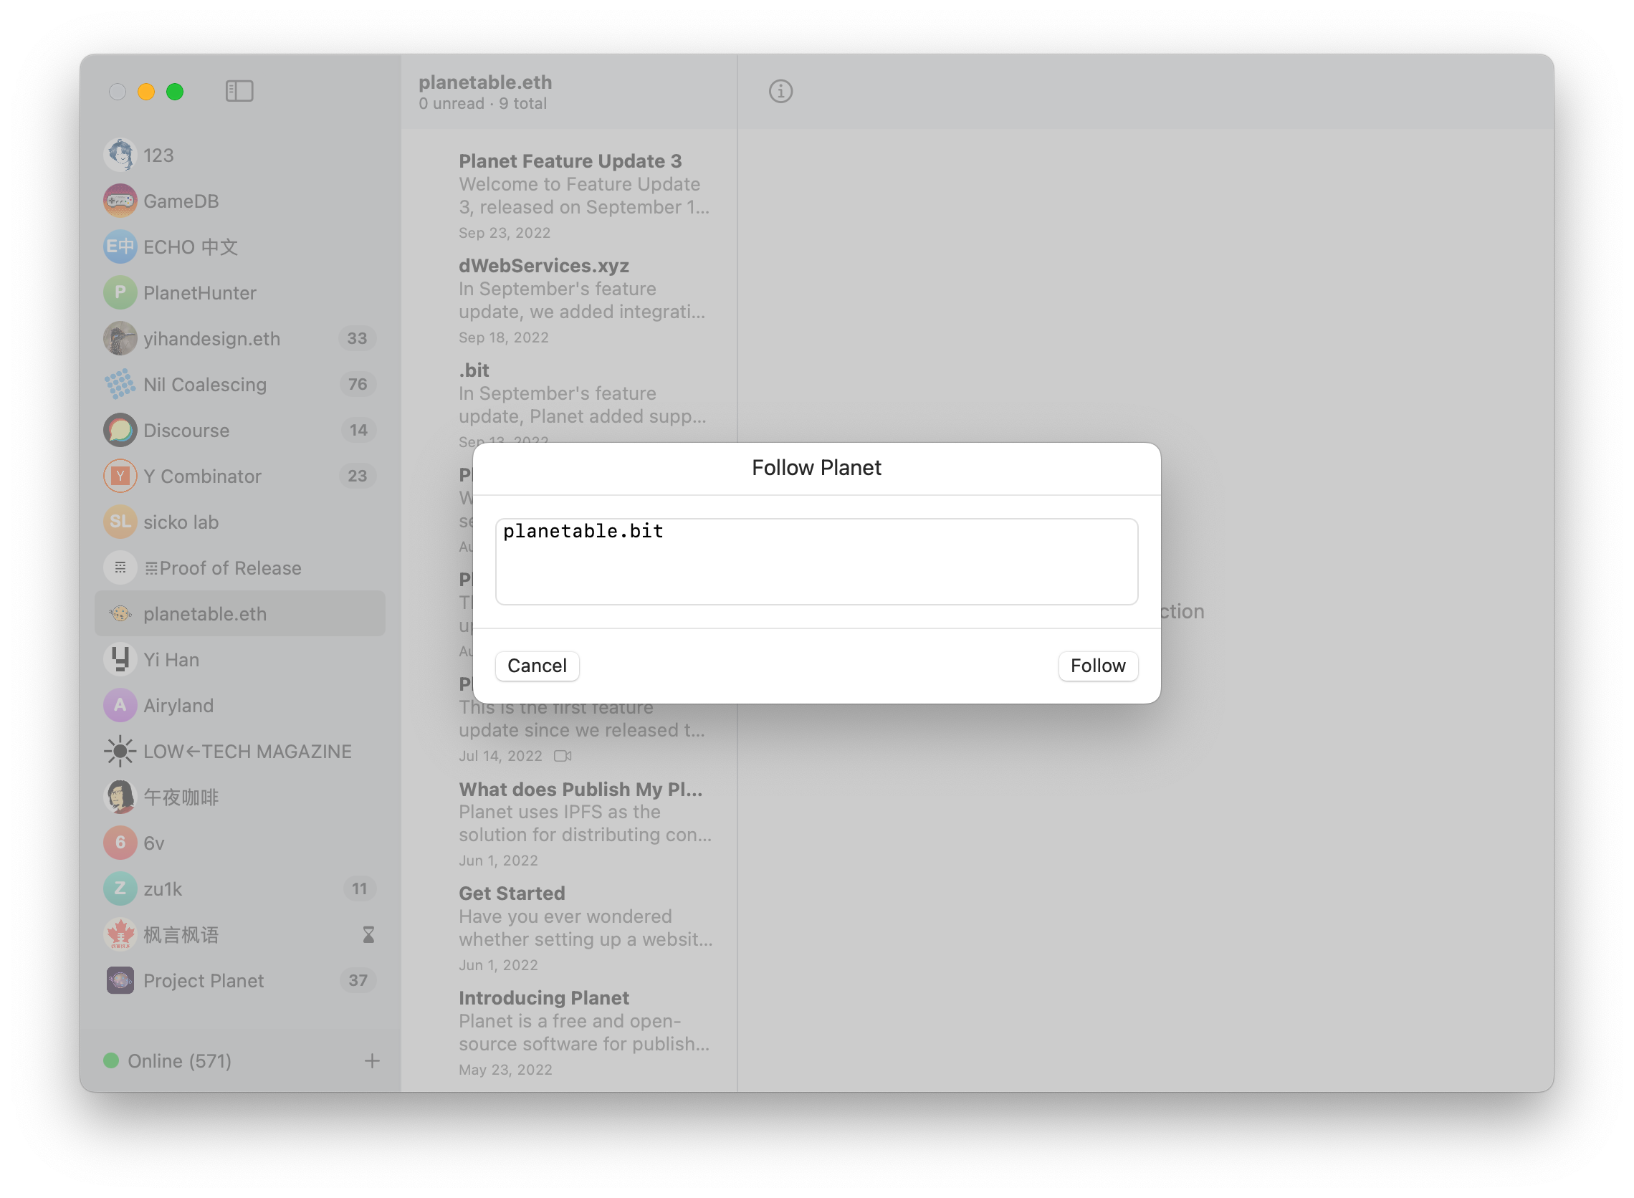
Task: Click the GameDB controller avatar
Action: click(x=120, y=201)
